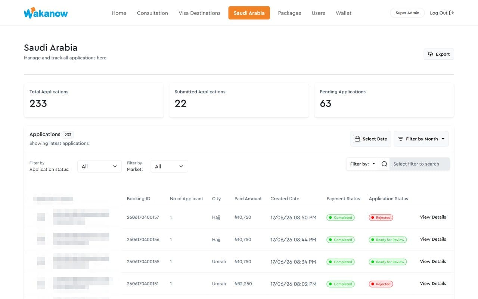Screen dimensions: 478x299
Task: Click the calendar icon on Select Date
Action: pyautogui.click(x=357, y=139)
